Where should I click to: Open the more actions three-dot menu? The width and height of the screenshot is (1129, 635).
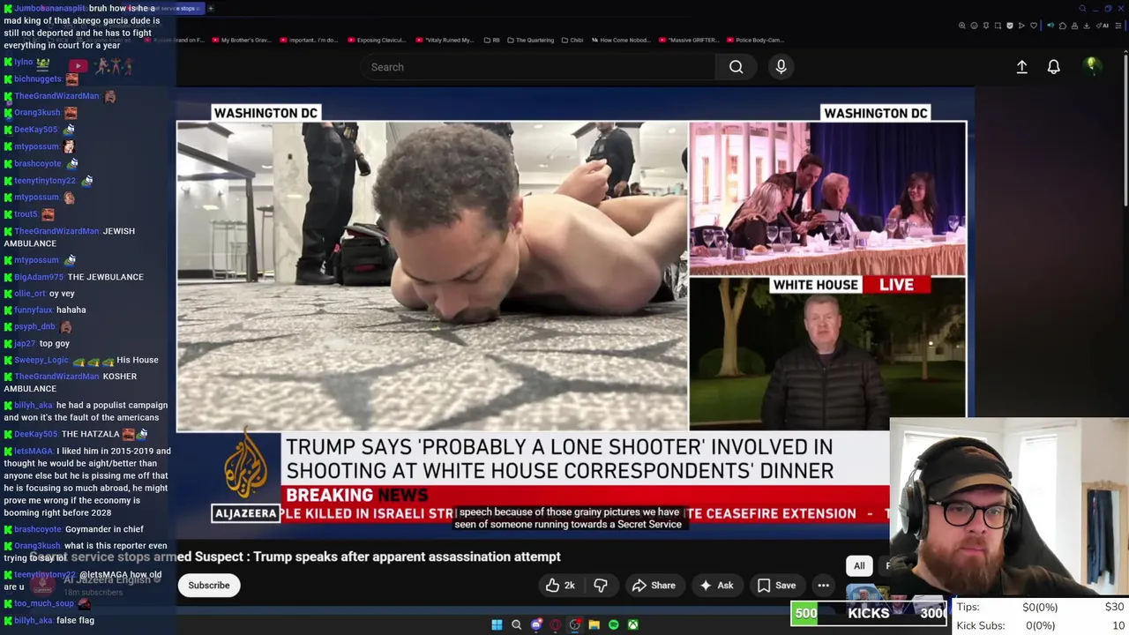click(x=823, y=586)
